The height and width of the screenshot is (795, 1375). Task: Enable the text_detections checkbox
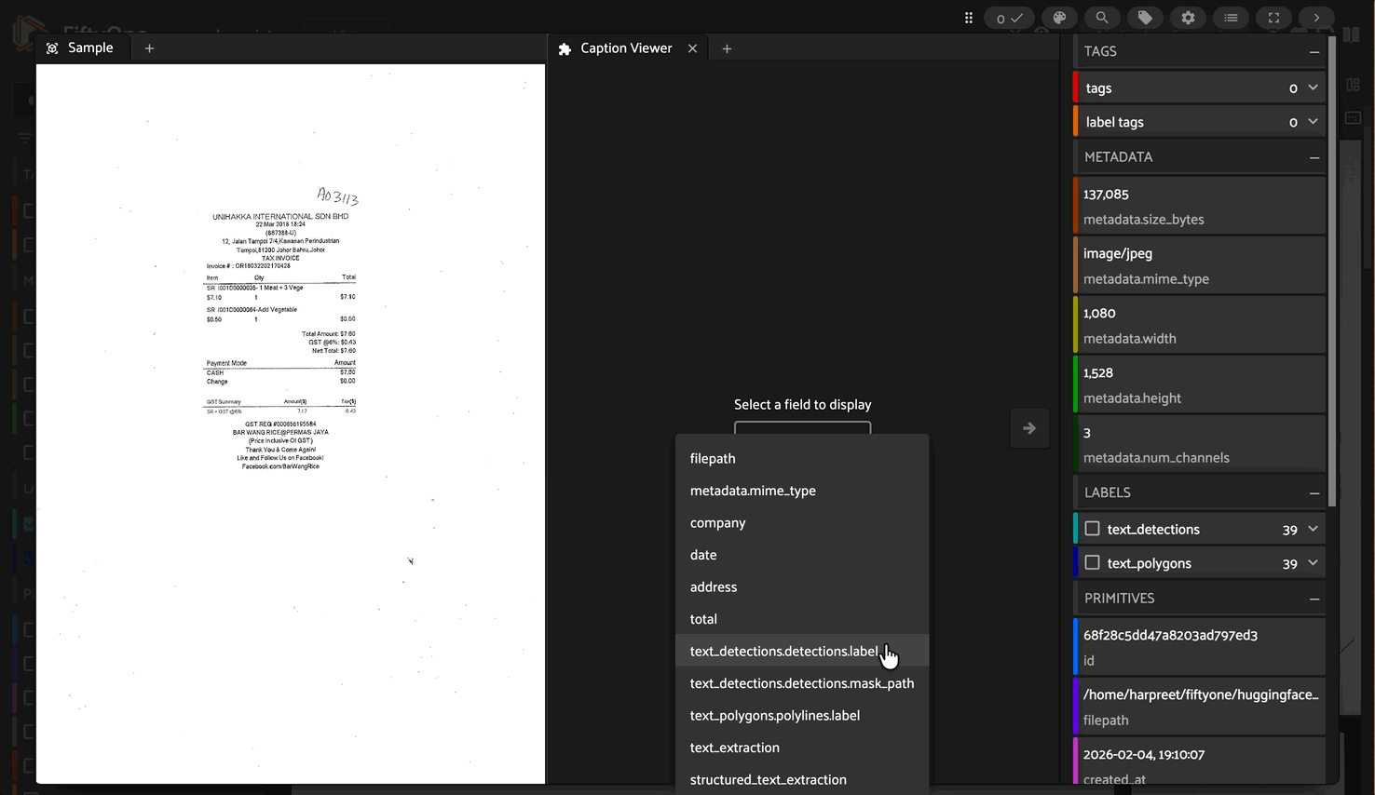coord(1093,529)
